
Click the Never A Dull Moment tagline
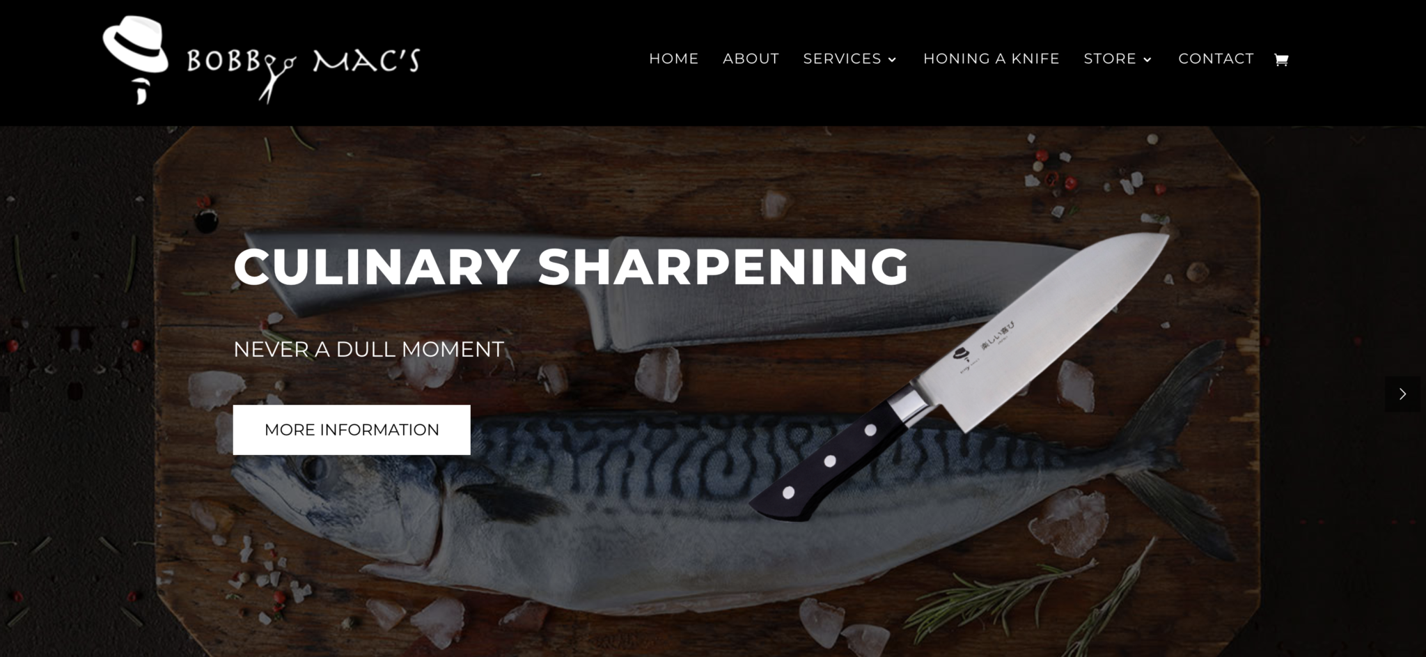pyautogui.click(x=368, y=349)
